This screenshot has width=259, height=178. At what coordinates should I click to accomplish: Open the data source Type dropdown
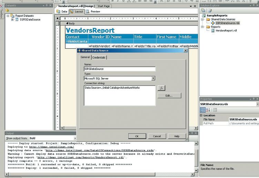click(153, 78)
